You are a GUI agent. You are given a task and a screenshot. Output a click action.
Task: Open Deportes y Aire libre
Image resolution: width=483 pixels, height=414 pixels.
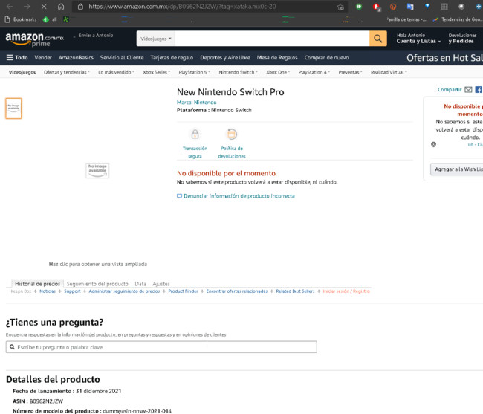225,57
